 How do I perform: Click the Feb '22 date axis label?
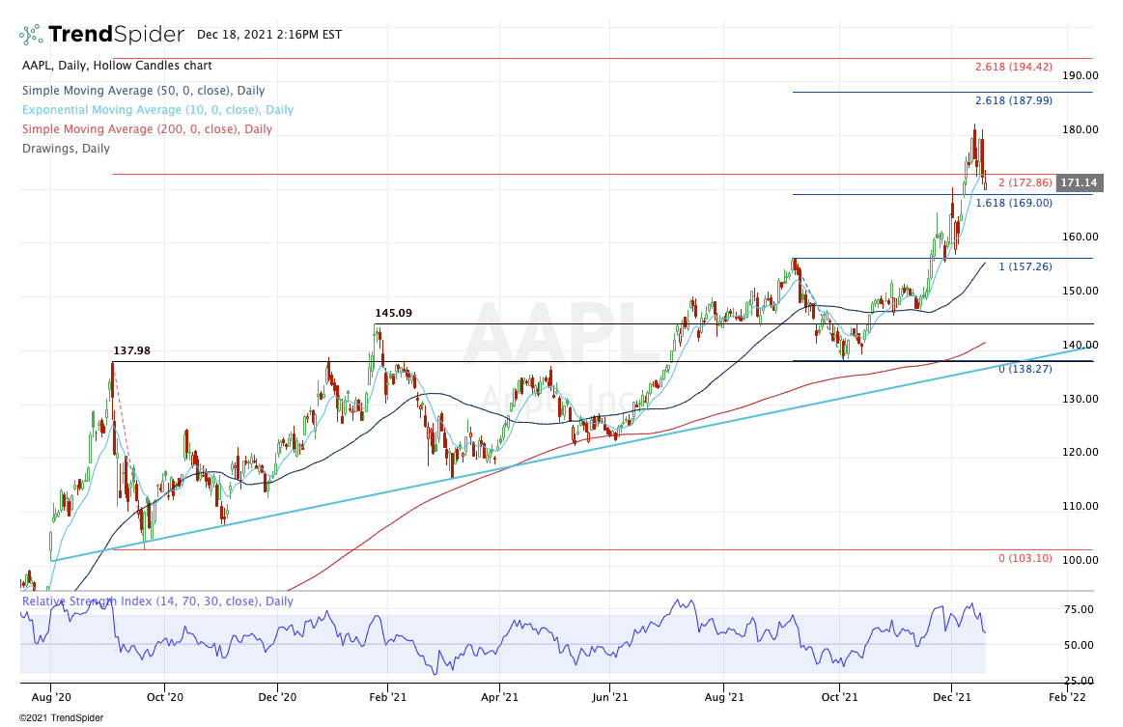coord(1066,698)
